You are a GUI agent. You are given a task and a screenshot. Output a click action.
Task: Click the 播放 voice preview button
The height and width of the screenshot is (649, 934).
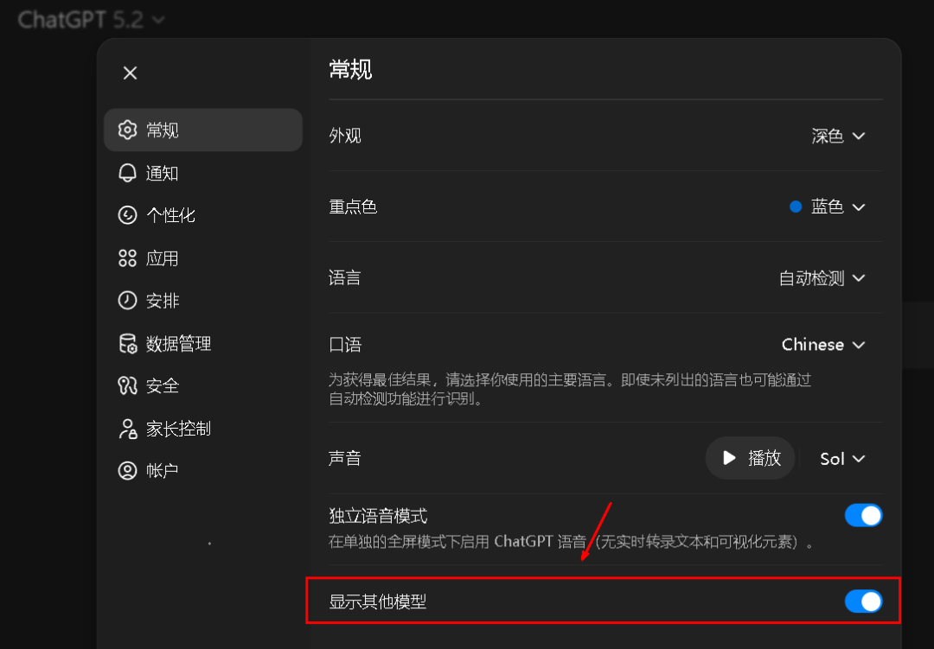point(751,458)
